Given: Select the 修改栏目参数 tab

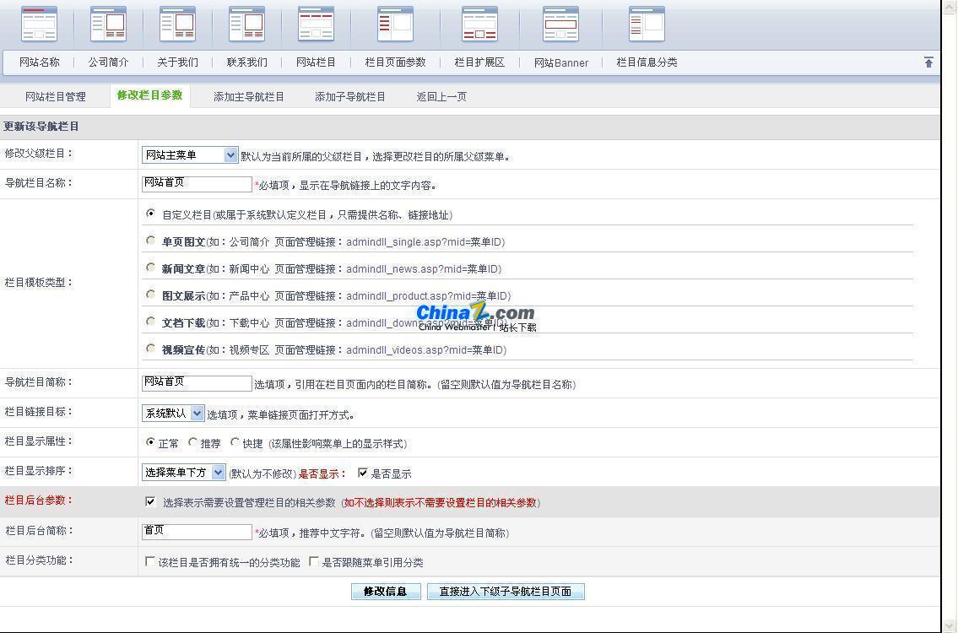Looking at the screenshot, I should 149,95.
